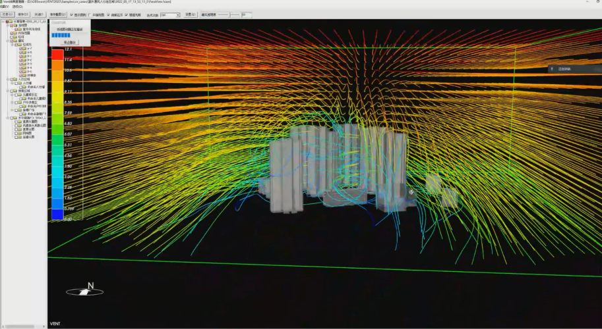Open the 选项(O) menu
This screenshot has width=602, height=329.
pyautogui.click(x=16, y=7)
